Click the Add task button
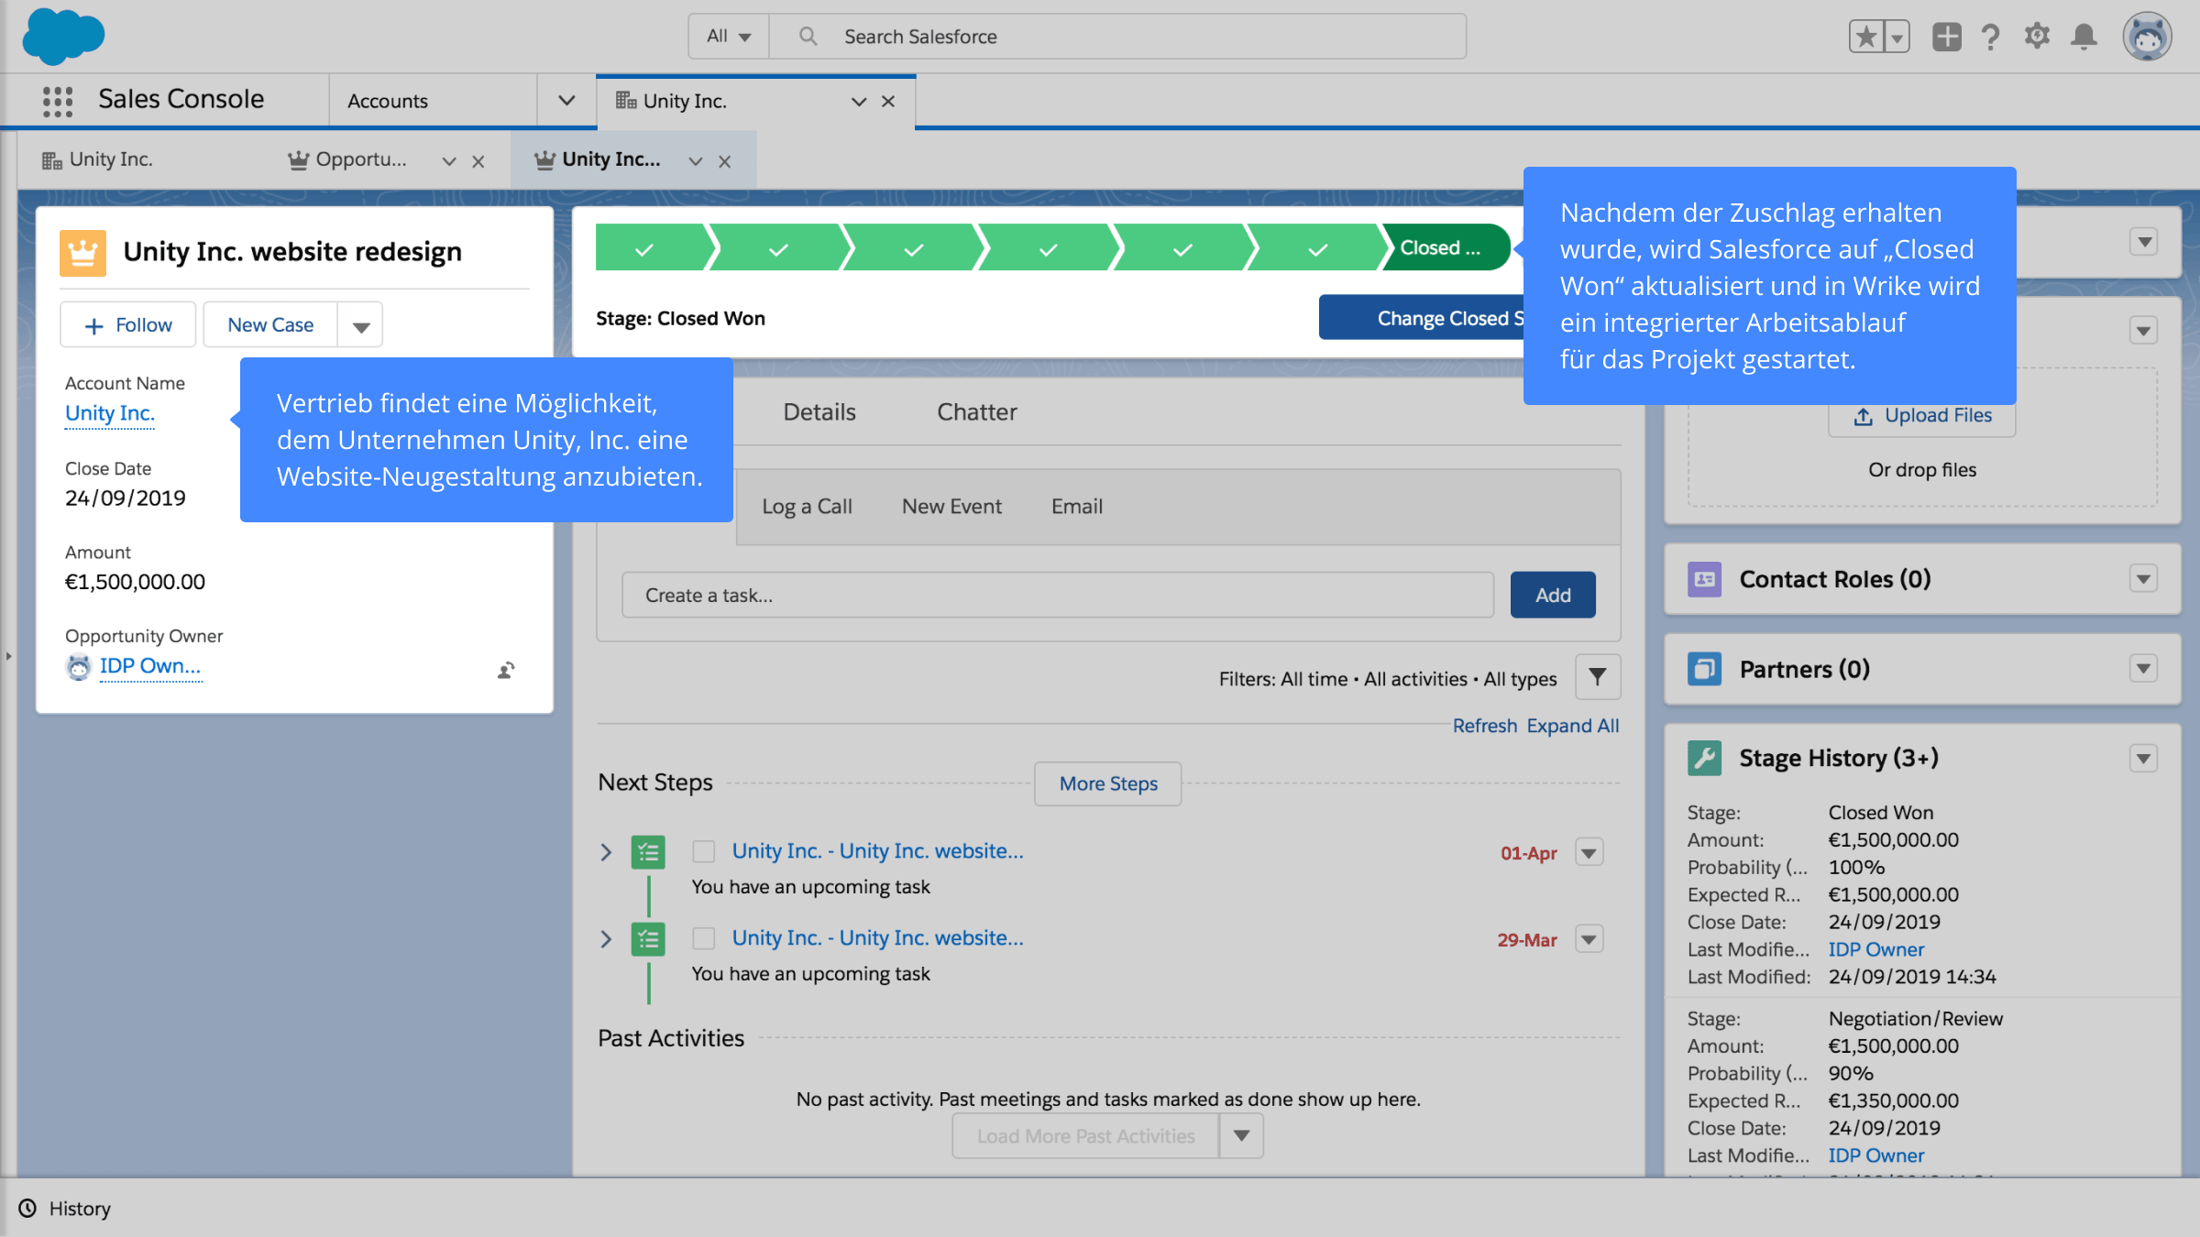 pos(1553,596)
